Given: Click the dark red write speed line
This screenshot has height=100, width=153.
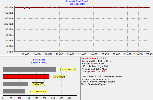Looking at the screenshot, I should [x=82, y=7].
